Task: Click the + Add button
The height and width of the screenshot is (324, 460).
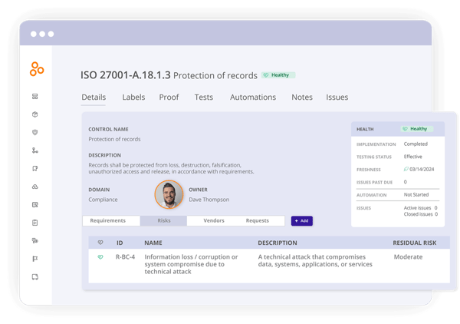Action: point(302,221)
